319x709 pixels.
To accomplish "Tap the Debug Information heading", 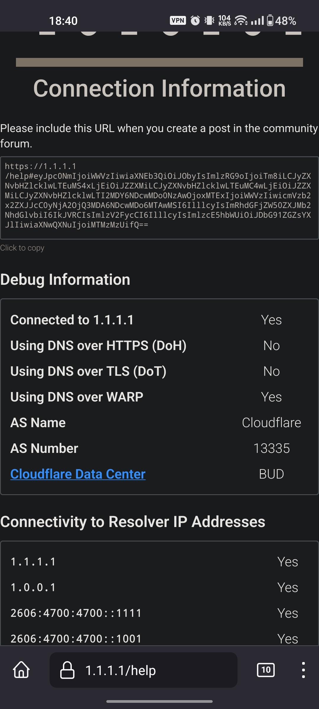I will 65,279.
